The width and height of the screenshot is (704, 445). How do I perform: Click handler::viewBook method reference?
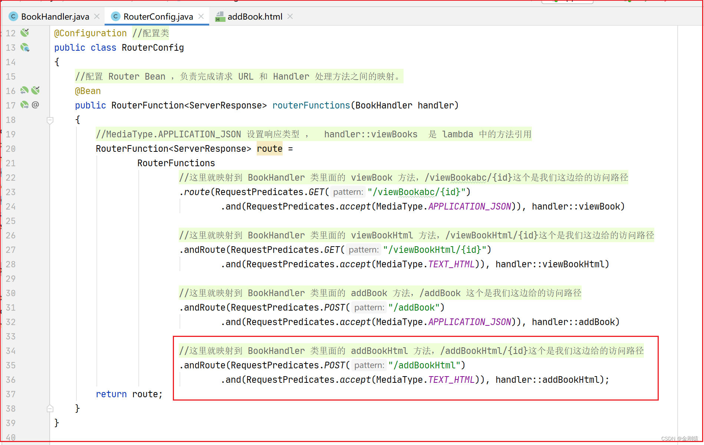coord(576,207)
